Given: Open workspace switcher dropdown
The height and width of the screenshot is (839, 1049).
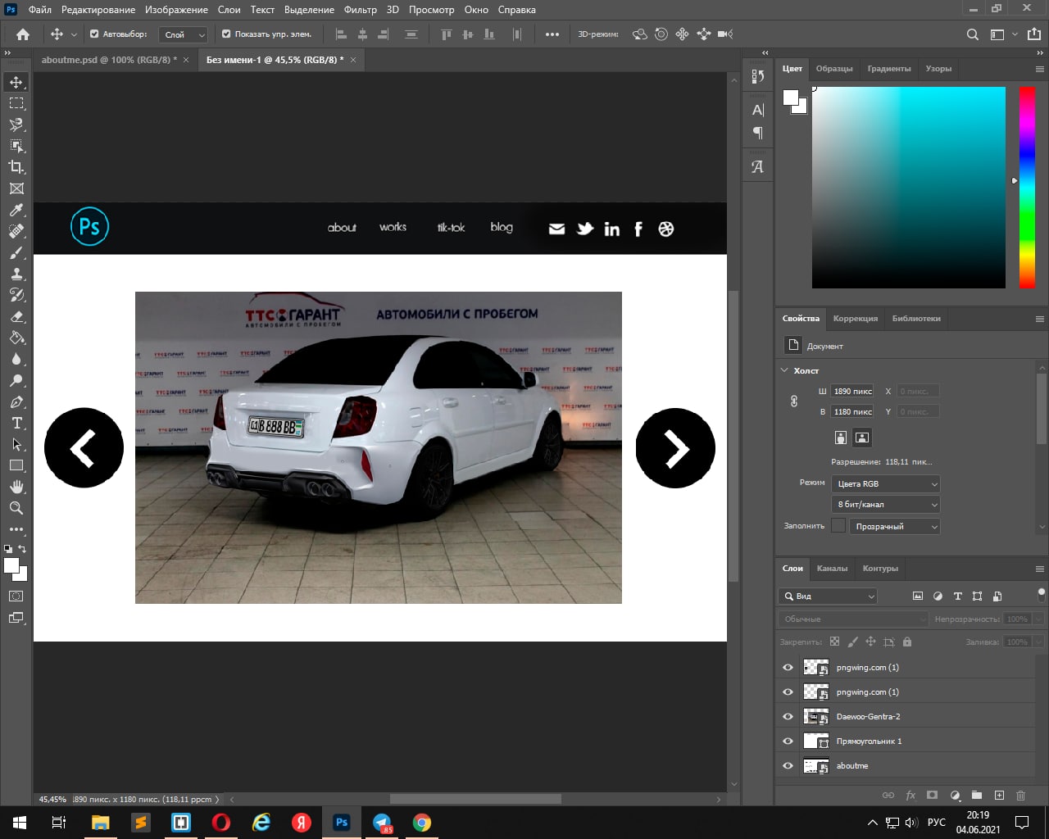Looking at the screenshot, I should 1003,34.
